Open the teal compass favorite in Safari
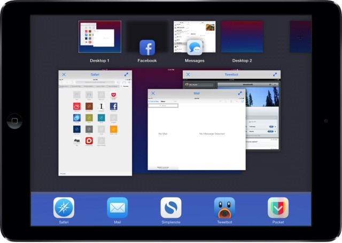 tap(101, 118)
